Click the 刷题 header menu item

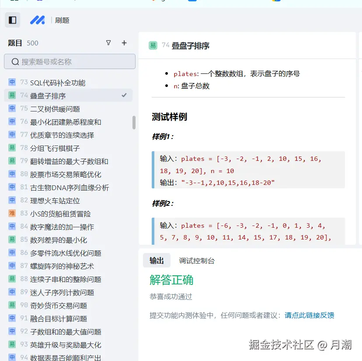point(62,20)
